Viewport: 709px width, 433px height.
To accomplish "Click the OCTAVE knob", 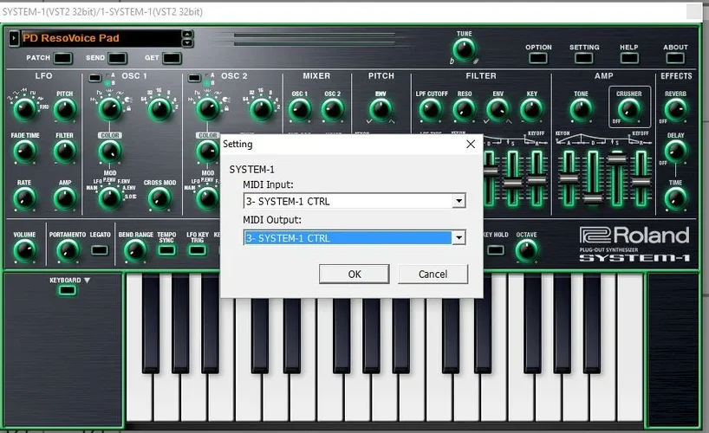I will [526, 251].
